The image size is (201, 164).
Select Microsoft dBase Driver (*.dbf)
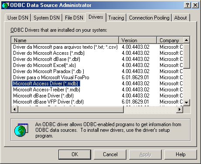click(43, 96)
